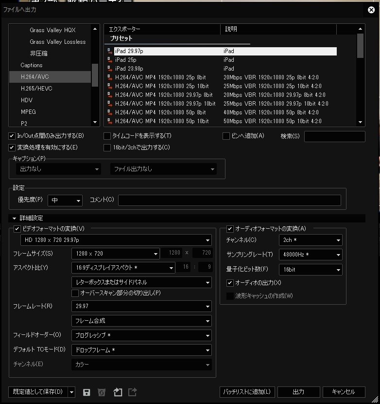Click the save preset floppy disk icon
The image size is (380, 404).
[86, 392]
